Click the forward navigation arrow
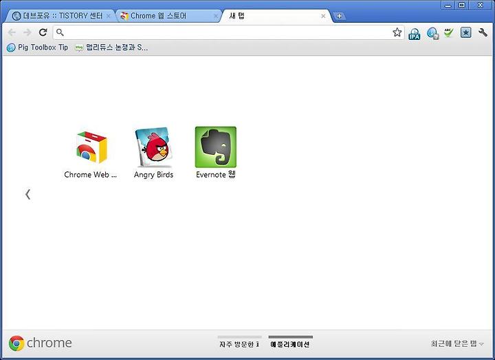 pos(27,32)
